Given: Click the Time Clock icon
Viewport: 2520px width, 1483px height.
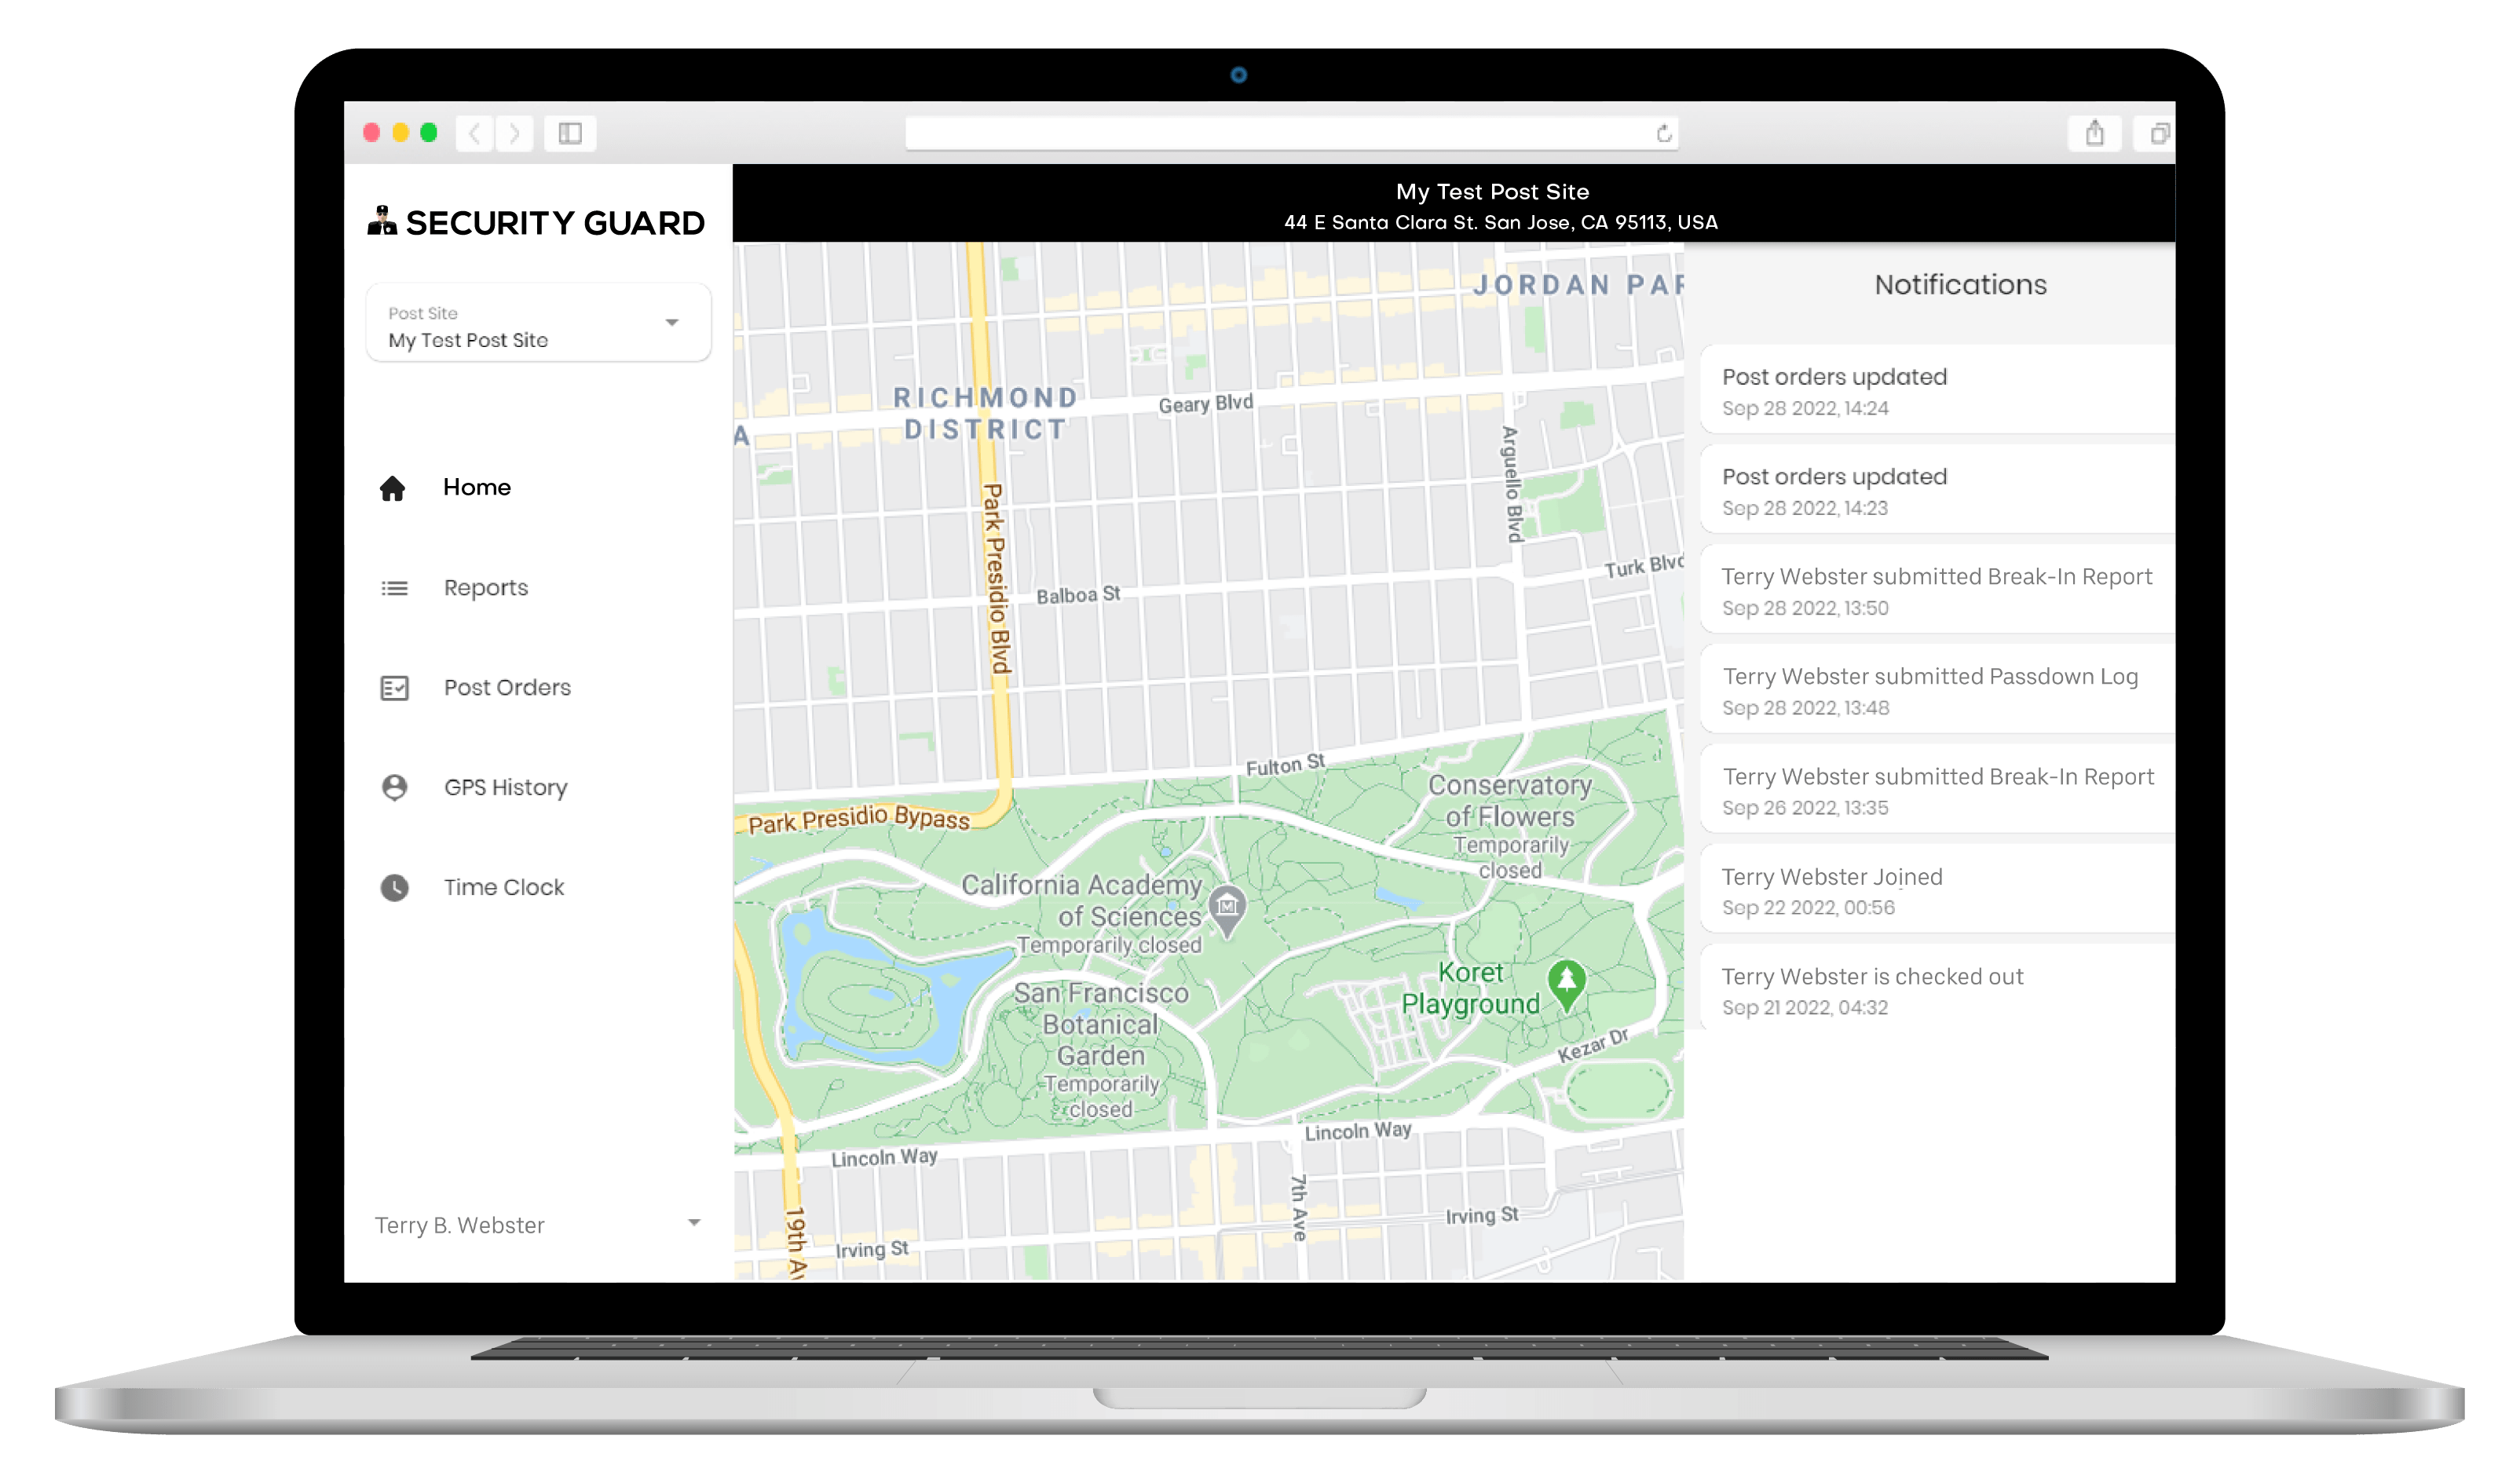Looking at the screenshot, I should pos(394,888).
